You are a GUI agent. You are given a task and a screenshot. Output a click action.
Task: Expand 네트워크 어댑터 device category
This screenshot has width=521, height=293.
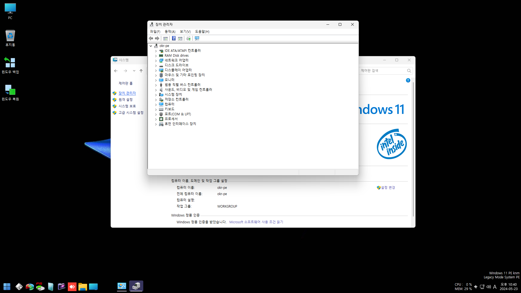[156, 60]
